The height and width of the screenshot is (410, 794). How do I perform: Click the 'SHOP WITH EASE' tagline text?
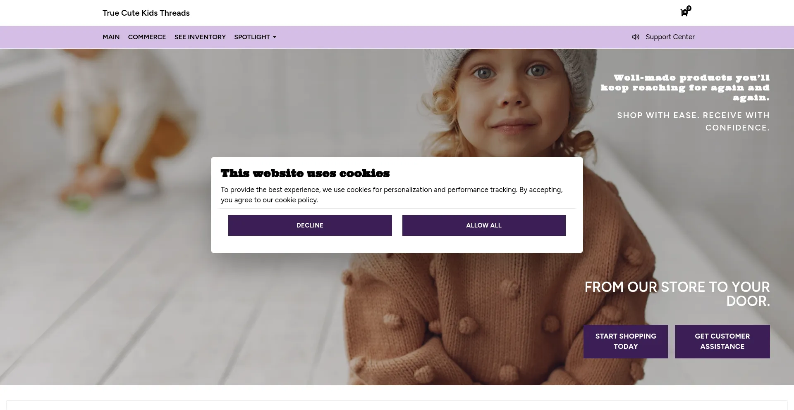tap(693, 121)
